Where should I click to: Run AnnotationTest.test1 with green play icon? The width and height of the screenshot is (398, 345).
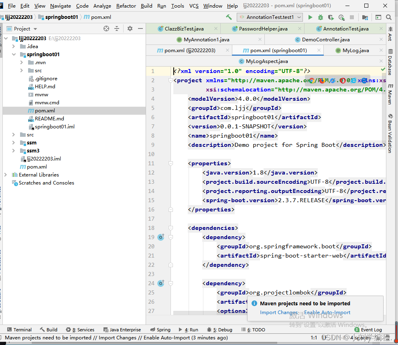click(310, 17)
